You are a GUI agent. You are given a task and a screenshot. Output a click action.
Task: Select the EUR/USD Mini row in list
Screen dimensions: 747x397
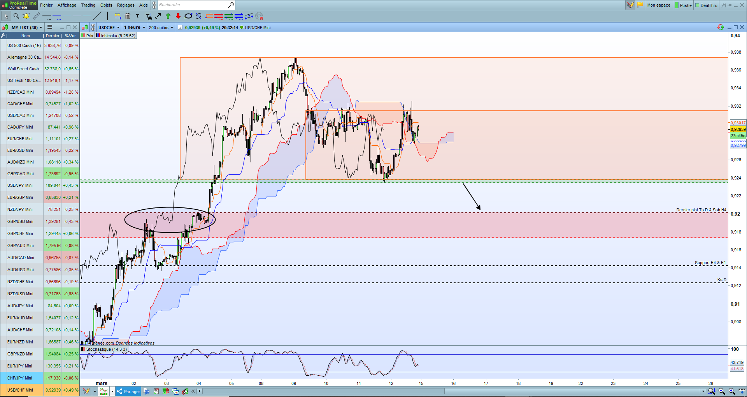(40, 150)
